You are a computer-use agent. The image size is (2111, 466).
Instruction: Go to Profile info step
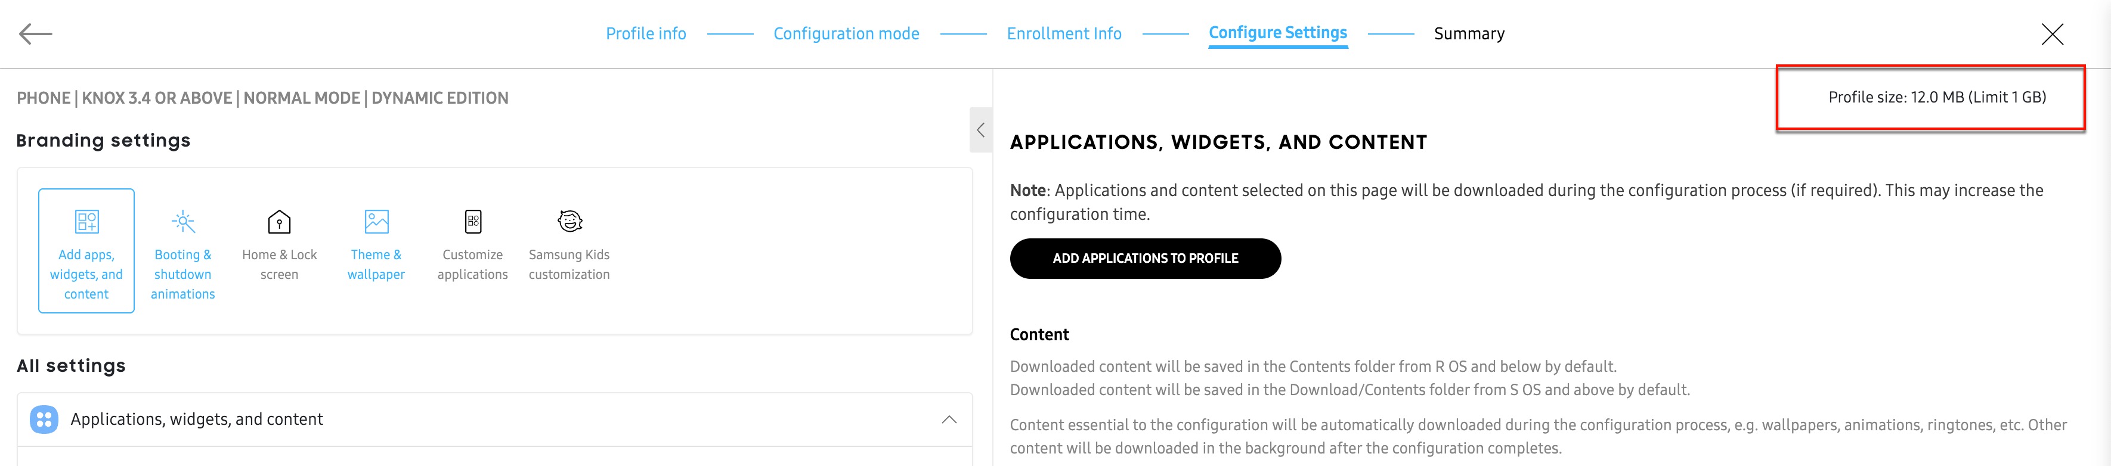pyautogui.click(x=646, y=33)
